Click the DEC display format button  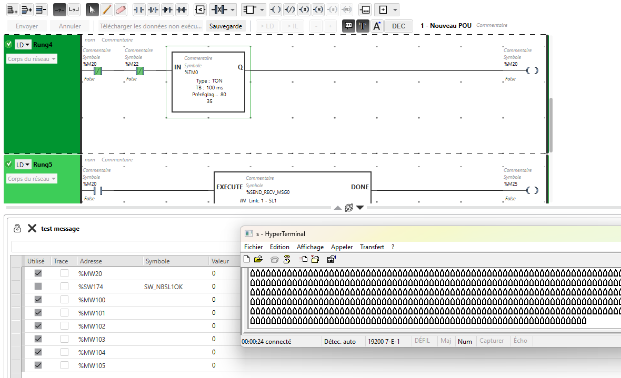[398, 26]
